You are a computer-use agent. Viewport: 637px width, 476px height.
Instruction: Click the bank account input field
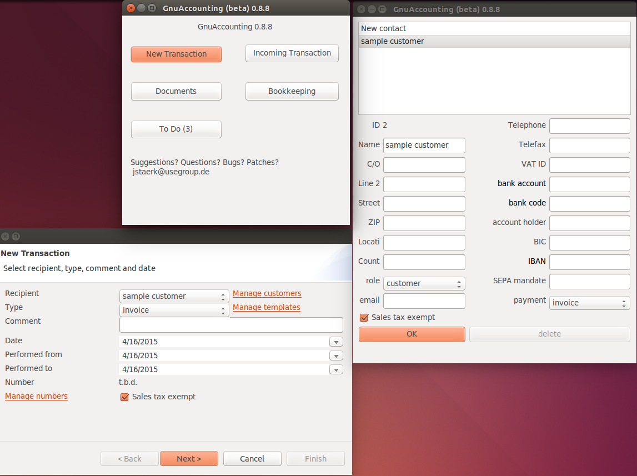click(x=589, y=184)
